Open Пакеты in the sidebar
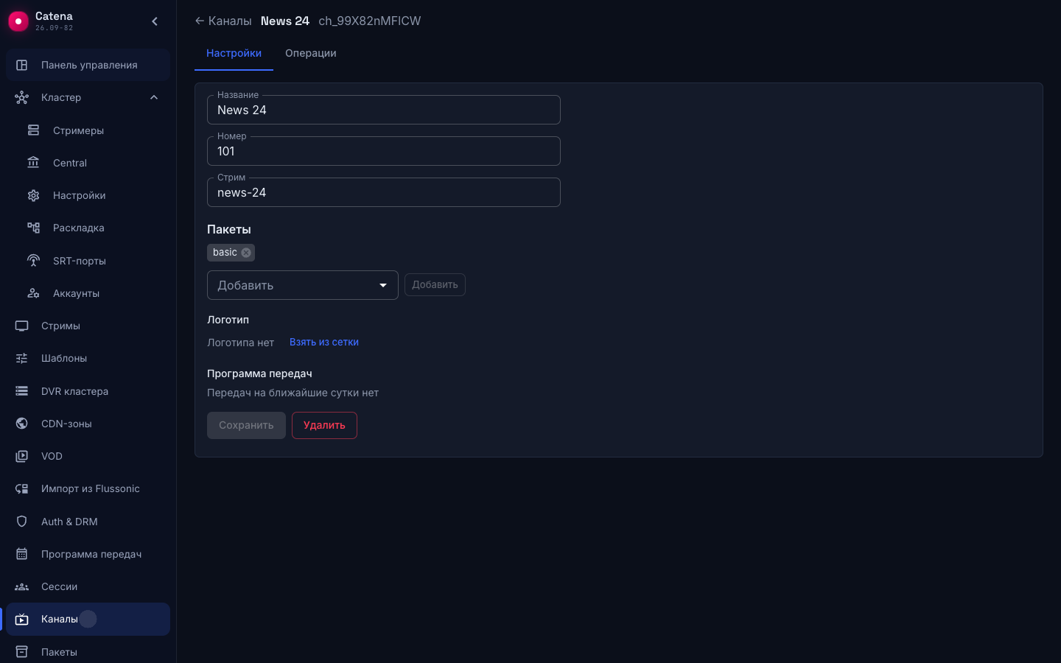The image size is (1061, 663). [x=88, y=652]
